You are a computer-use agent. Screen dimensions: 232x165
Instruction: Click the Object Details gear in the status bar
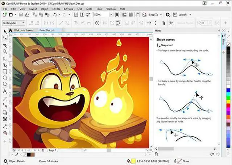pyautogui.click(x=5, y=161)
